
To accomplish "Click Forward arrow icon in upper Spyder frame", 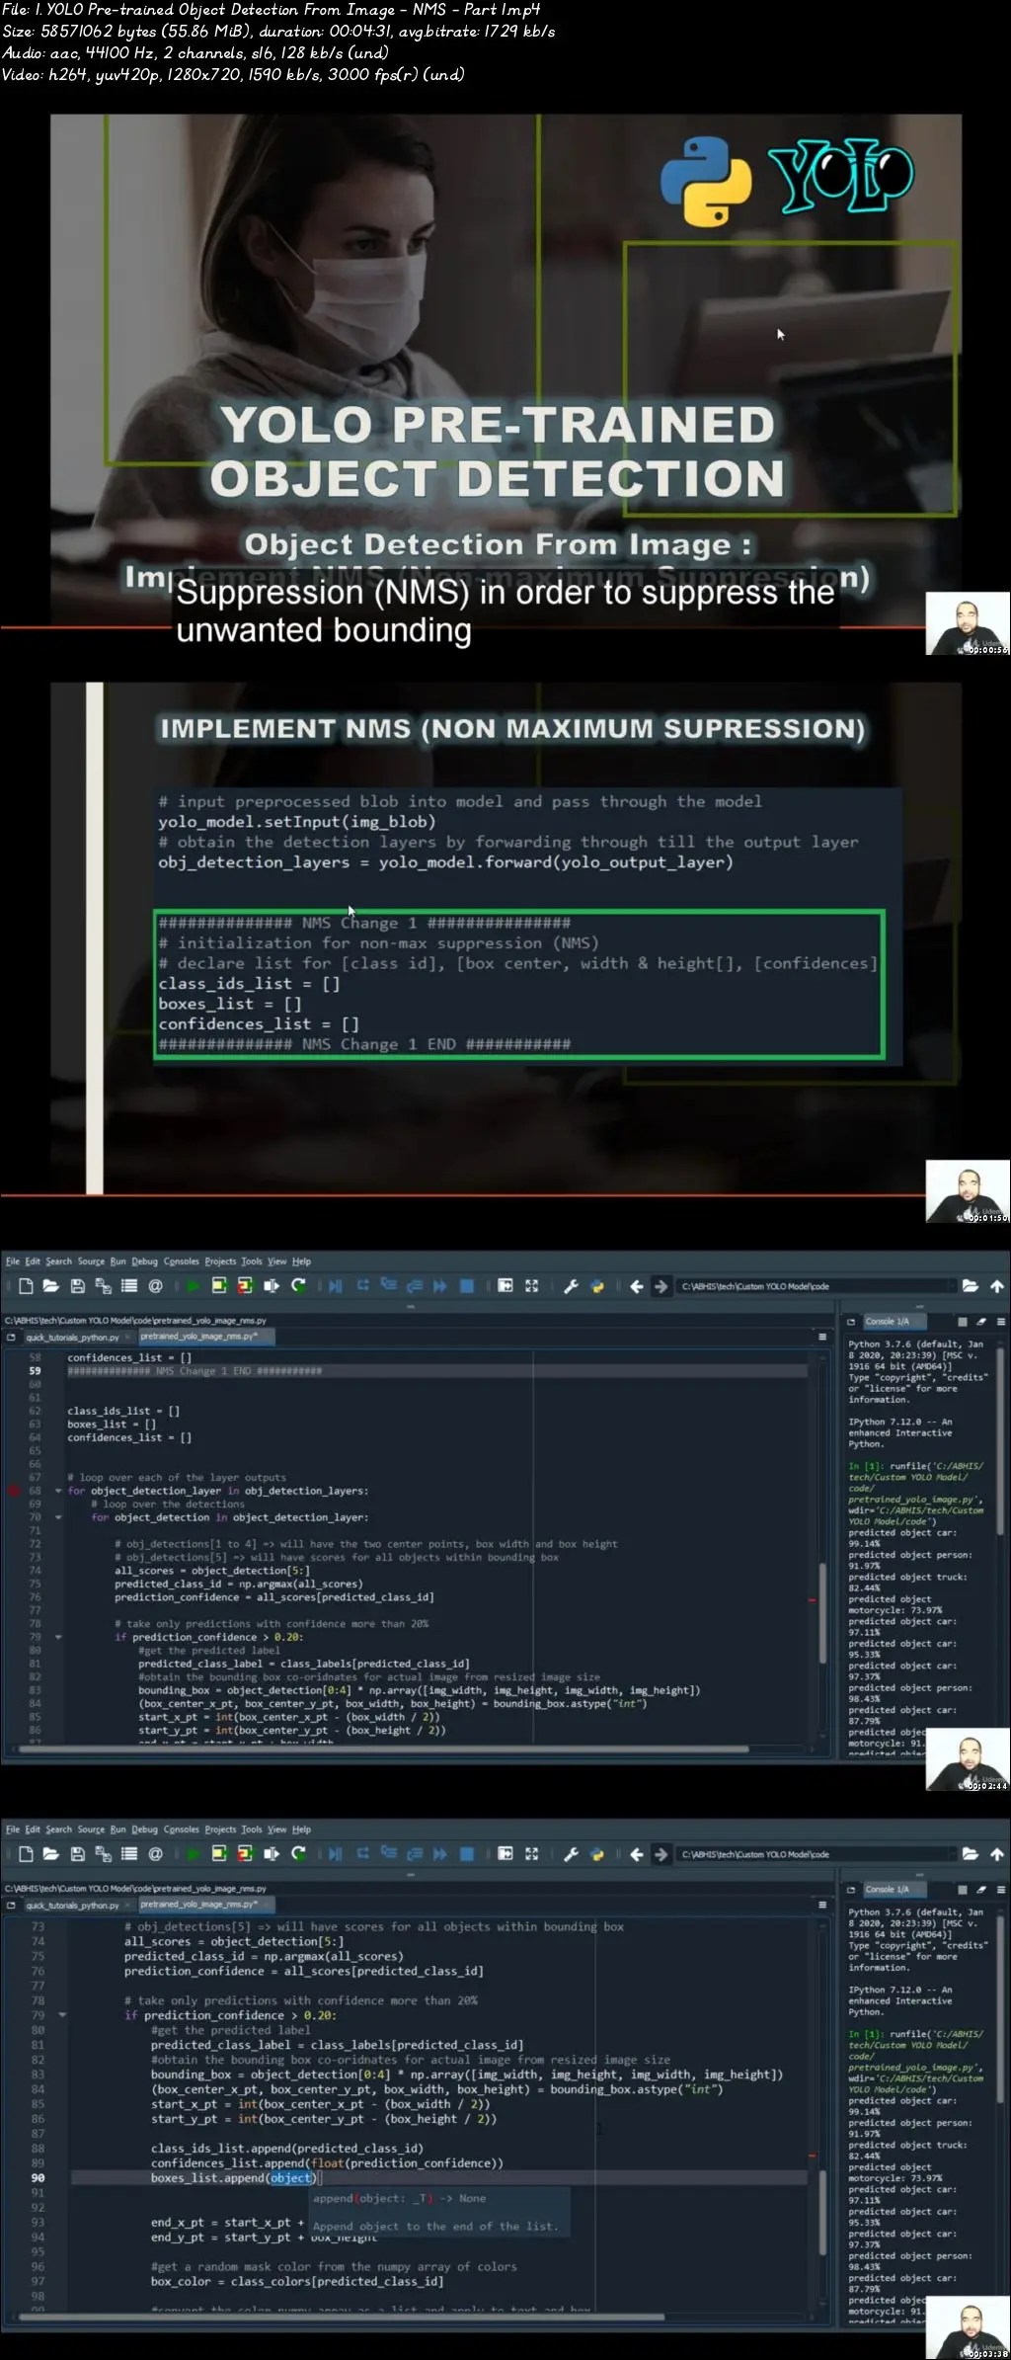I will [661, 1285].
